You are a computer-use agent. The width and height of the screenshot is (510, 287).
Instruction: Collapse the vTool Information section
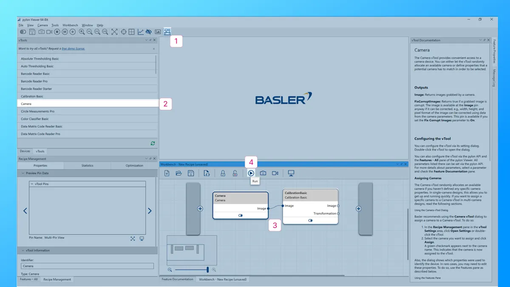point(23,250)
